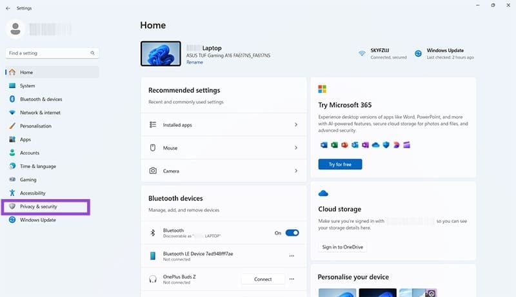The image size is (516, 297).
Task: Go to Bluetooth & devices section
Action: coord(41,99)
